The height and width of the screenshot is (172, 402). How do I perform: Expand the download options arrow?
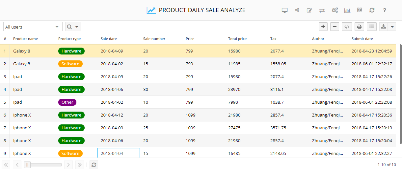pos(392,27)
